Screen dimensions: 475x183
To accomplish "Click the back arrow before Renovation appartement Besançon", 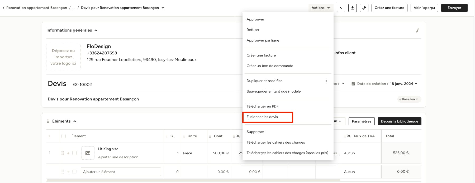I will (x=4, y=8).
